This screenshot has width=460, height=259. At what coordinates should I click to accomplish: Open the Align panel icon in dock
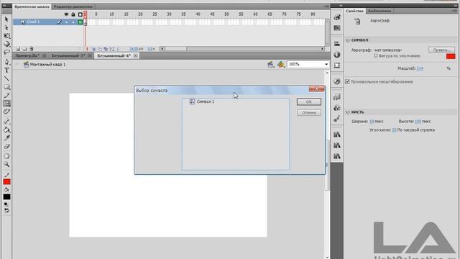click(x=337, y=44)
